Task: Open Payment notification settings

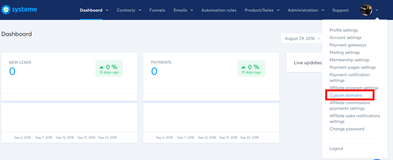Action: tap(349, 77)
